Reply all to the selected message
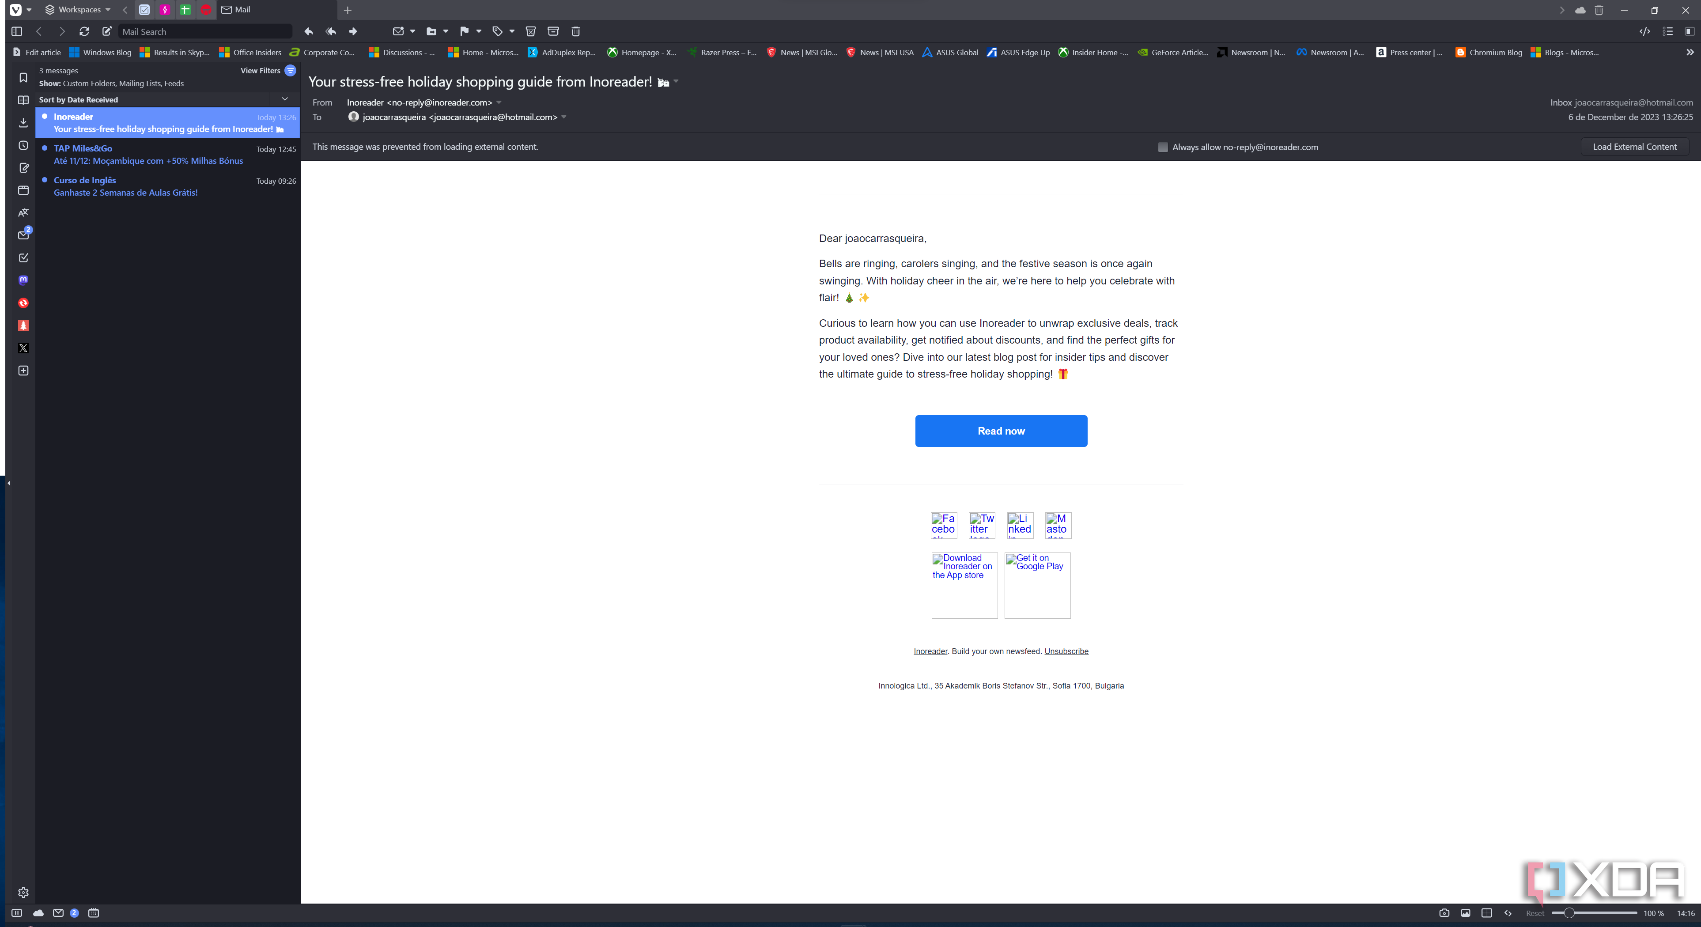This screenshot has width=1701, height=927. tap(331, 32)
